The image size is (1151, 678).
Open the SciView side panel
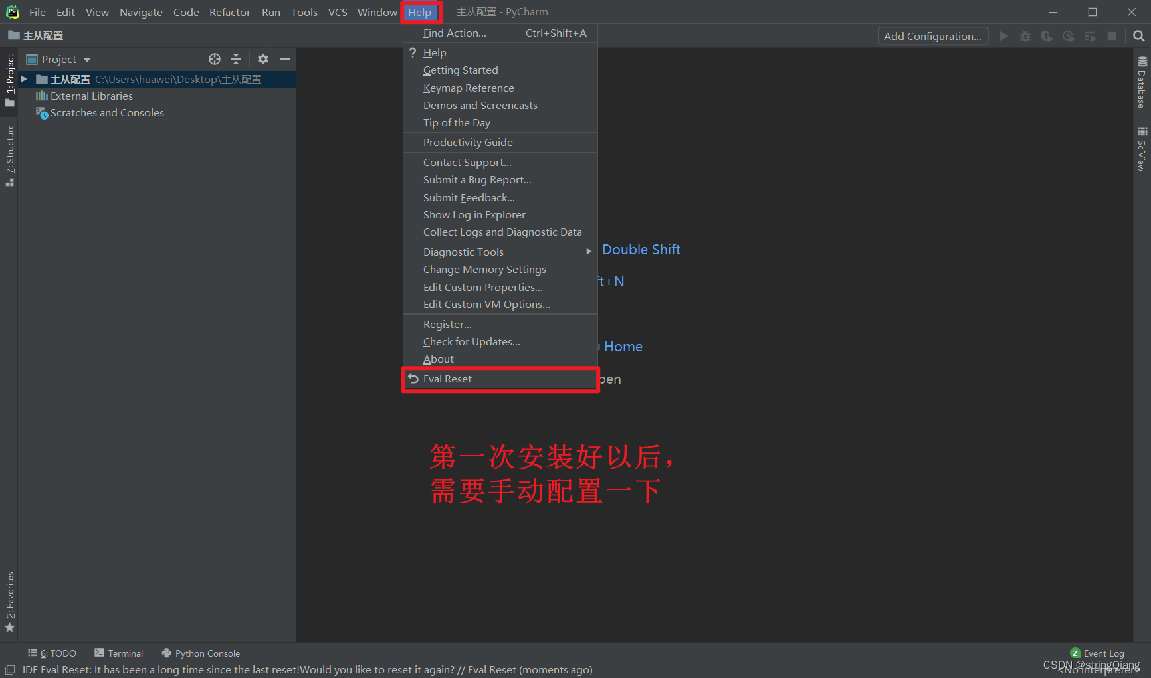1142,149
